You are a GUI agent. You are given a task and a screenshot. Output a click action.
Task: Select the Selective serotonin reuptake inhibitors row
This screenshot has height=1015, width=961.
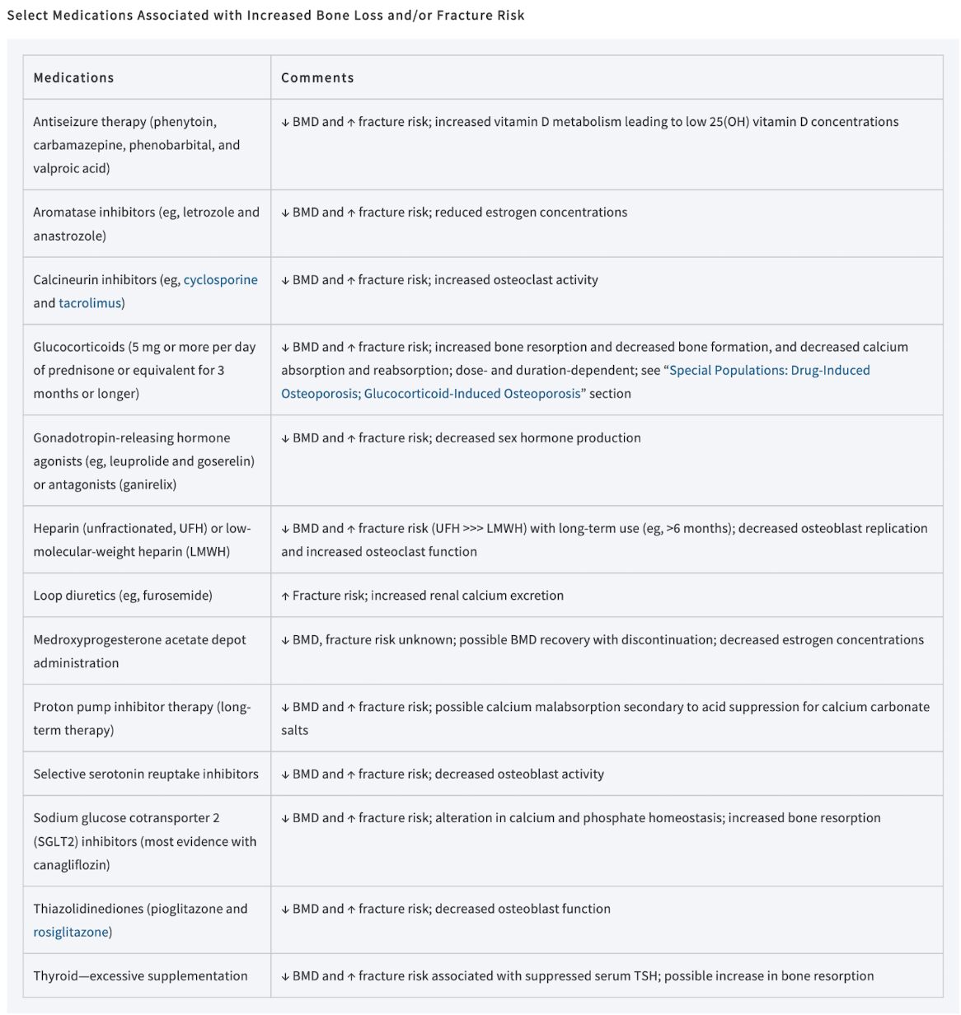point(483,774)
